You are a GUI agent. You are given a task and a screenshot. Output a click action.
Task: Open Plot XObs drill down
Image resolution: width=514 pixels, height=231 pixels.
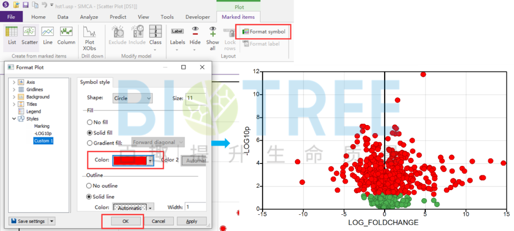89,38
